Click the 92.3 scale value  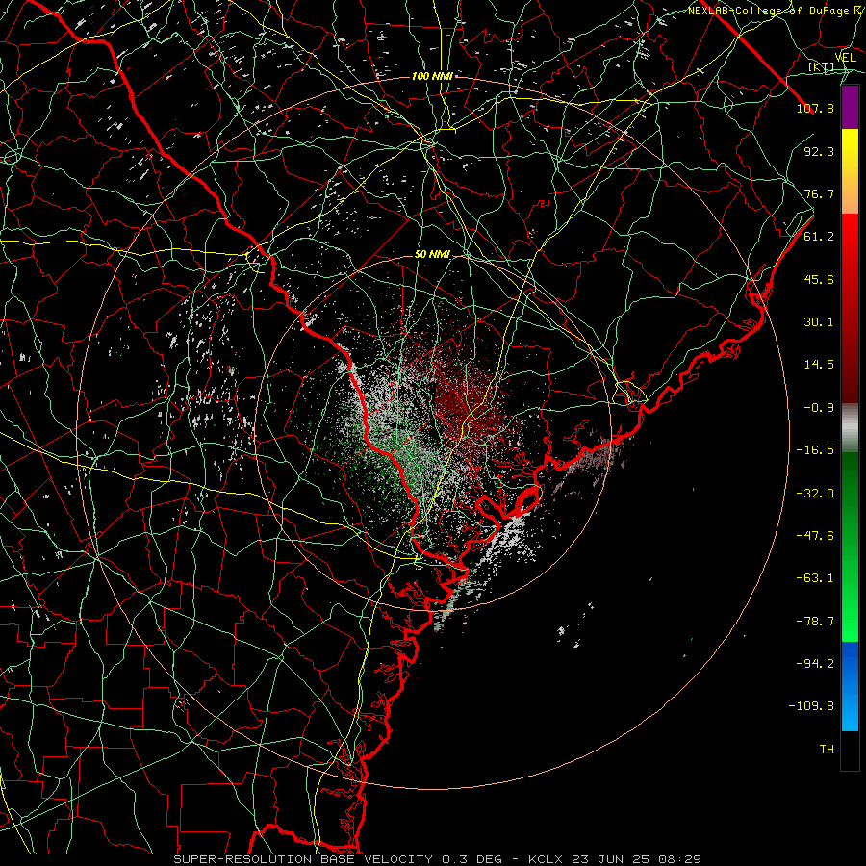(x=819, y=151)
